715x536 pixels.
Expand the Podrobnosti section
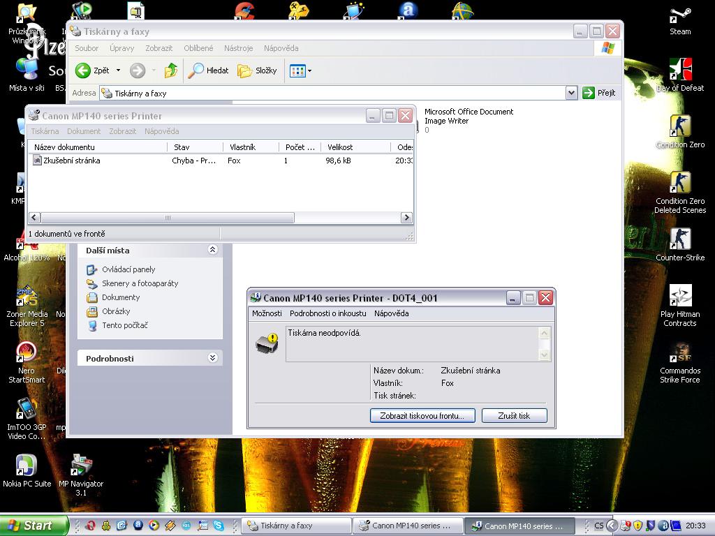click(212, 358)
